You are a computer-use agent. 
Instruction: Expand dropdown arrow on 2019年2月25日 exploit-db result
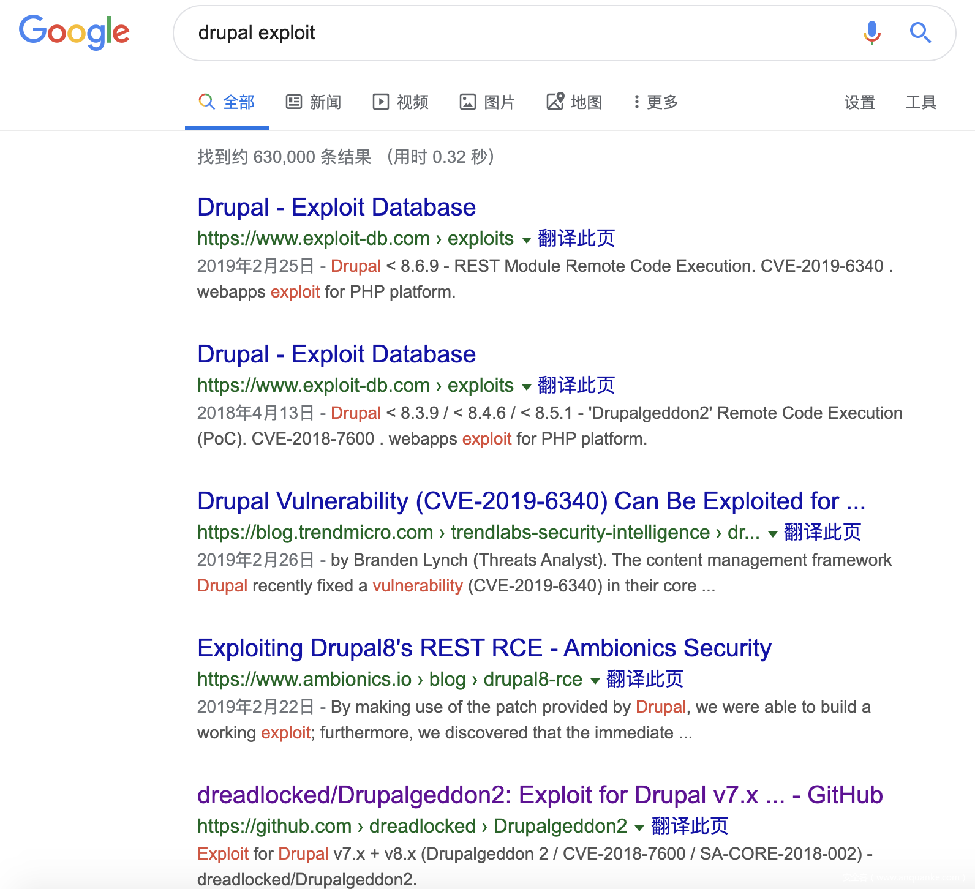[526, 240]
